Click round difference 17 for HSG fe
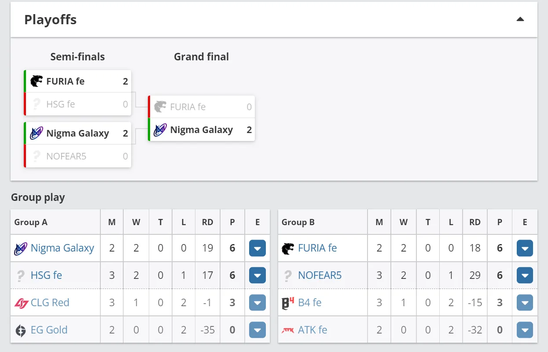 point(207,276)
